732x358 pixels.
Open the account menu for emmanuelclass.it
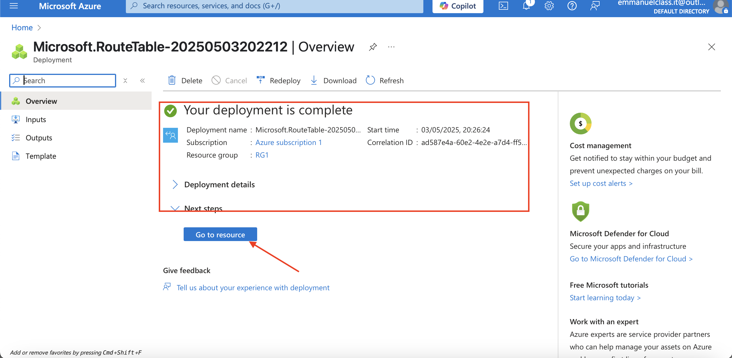tap(673, 7)
